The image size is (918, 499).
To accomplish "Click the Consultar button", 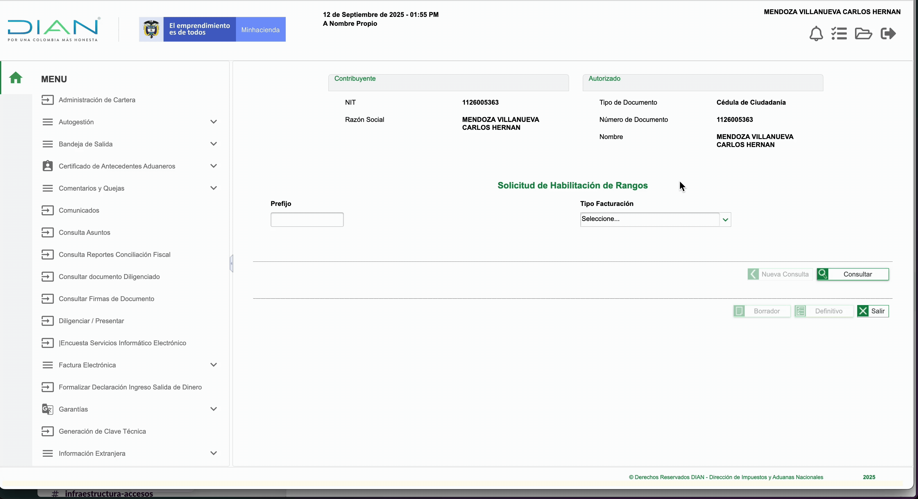I will [x=853, y=274].
